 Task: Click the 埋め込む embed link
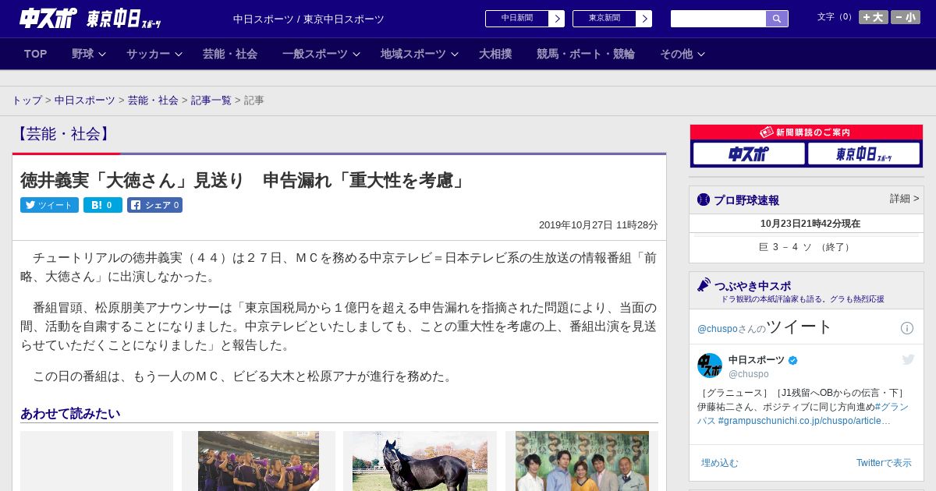[719, 463]
